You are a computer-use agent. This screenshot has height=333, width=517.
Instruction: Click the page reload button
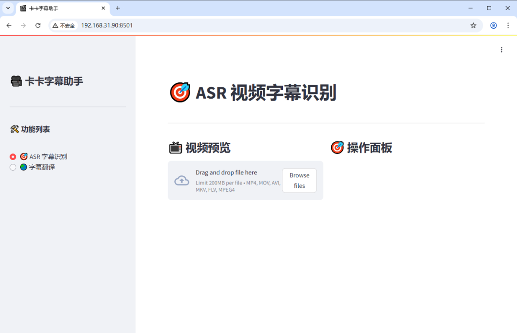tap(38, 25)
